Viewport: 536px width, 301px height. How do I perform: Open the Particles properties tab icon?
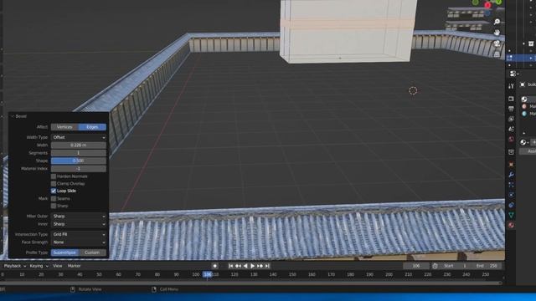[511, 185]
